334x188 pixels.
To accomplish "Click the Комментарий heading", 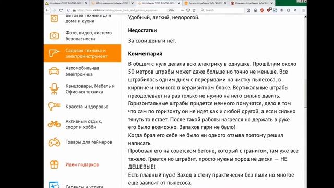I will 145,54.
